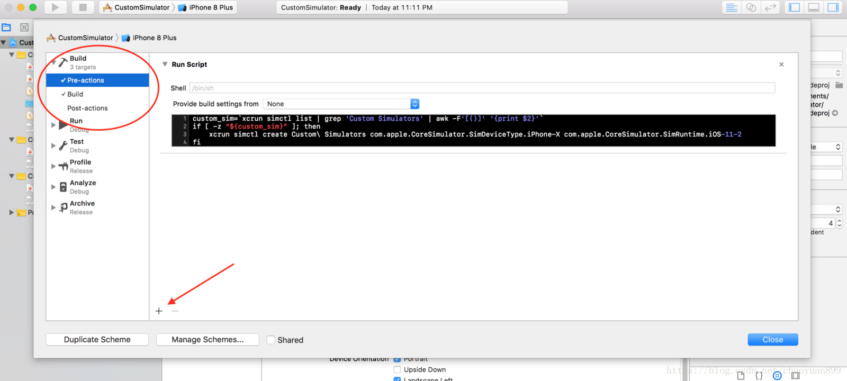Viewport: 847px width, 381px height.
Task: Click CustomSimulator scheme in toolbar selector
Action: tap(137, 7)
